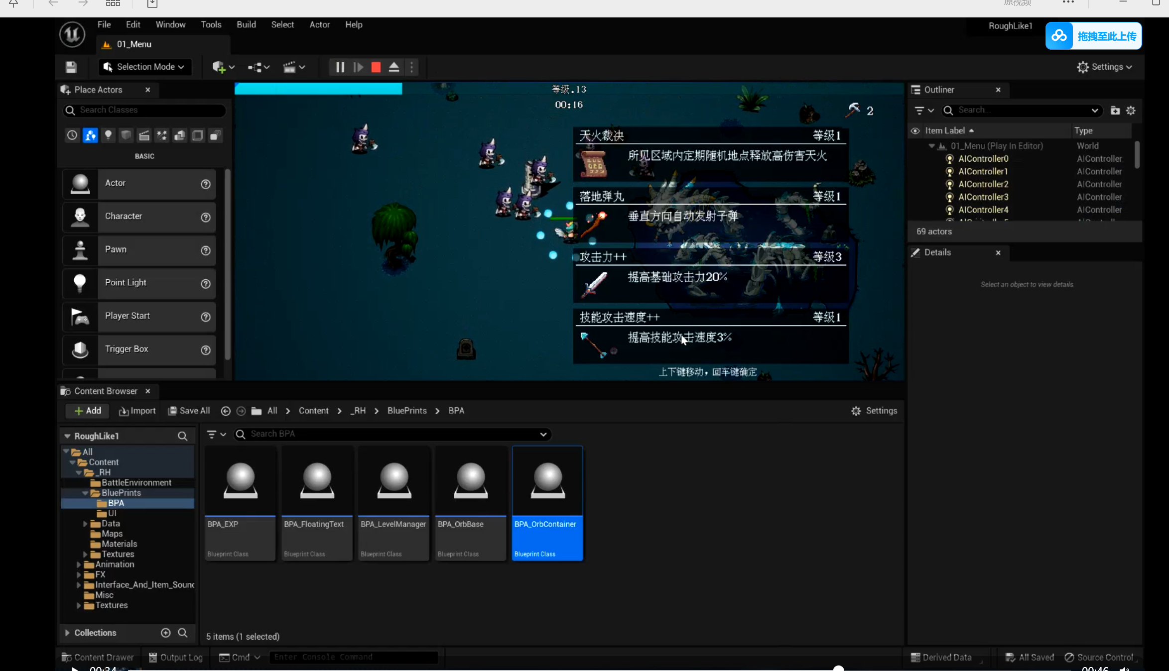Open the Tools menu

[211, 24]
